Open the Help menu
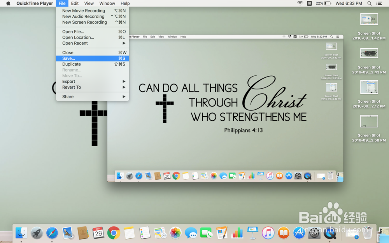Viewport: 389px width, 243px height. (125, 3)
